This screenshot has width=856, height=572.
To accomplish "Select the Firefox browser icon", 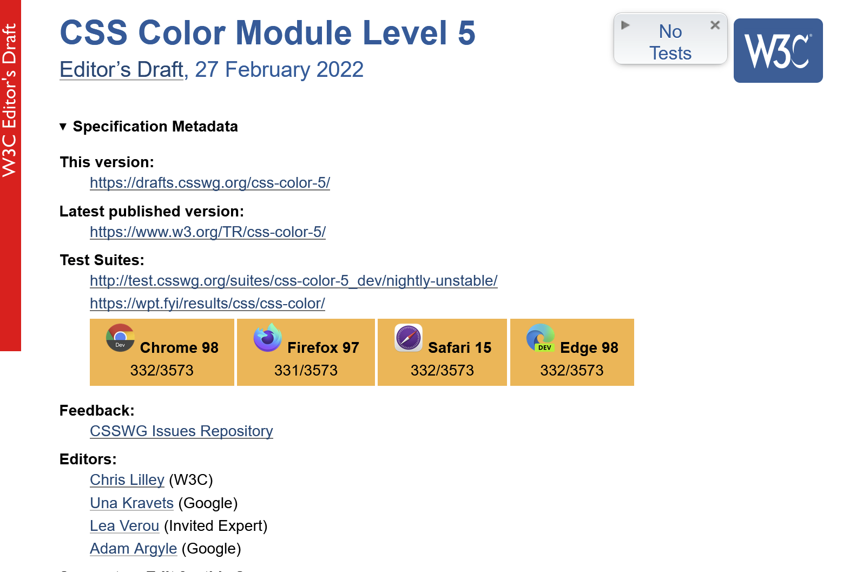I will [x=266, y=338].
